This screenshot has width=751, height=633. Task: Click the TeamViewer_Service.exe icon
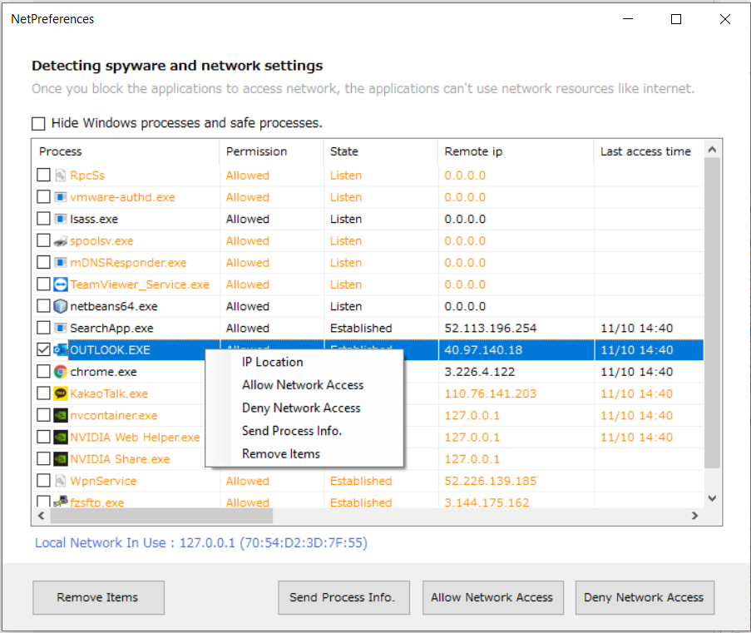click(x=61, y=284)
